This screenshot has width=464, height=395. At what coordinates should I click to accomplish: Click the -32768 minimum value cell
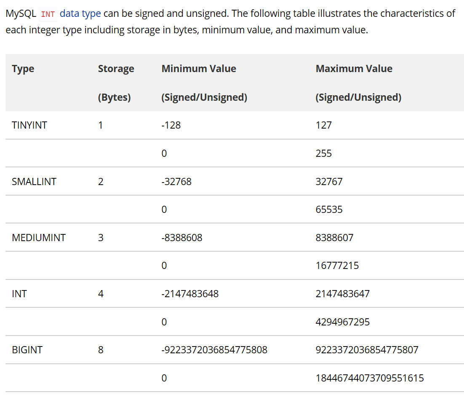[176, 182]
